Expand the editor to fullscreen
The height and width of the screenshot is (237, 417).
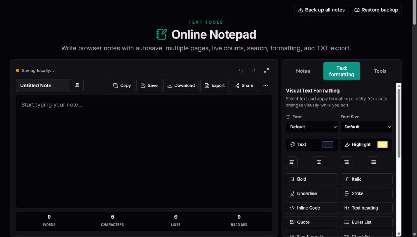pos(267,70)
